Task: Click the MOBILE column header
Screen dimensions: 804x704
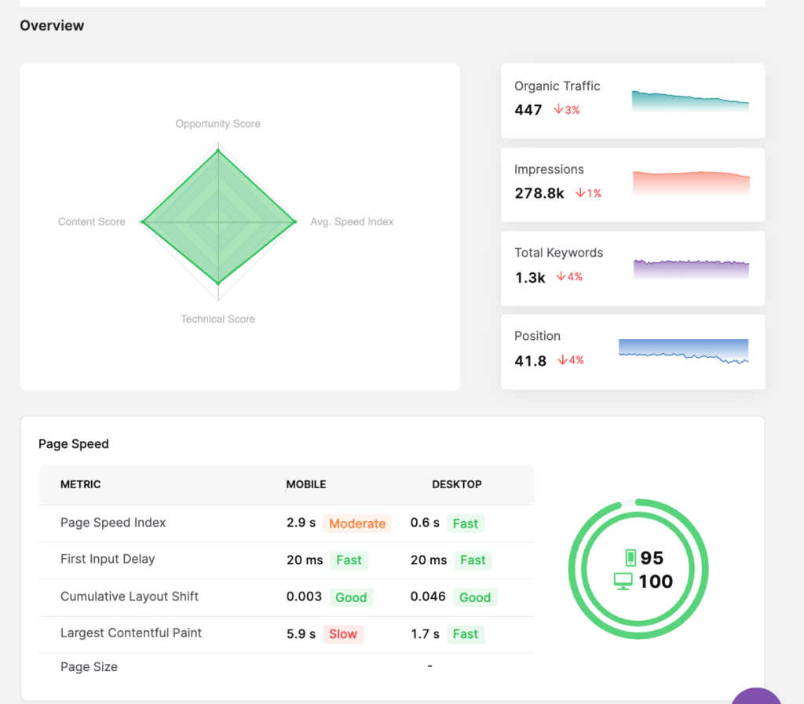Action: coord(306,484)
